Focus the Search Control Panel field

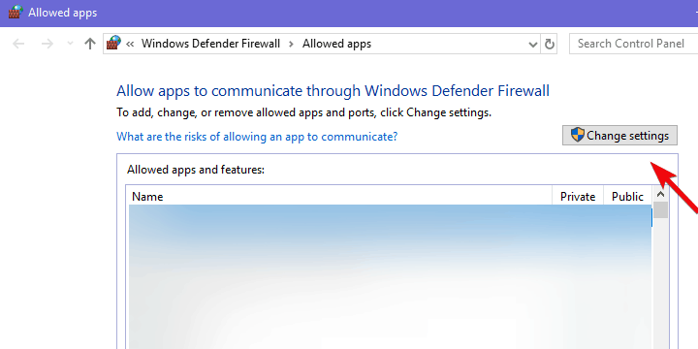pyautogui.click(x=633, y=44)
